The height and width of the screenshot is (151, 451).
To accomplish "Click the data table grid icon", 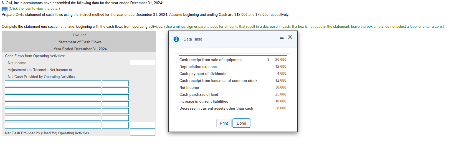I will coord(5,9).
